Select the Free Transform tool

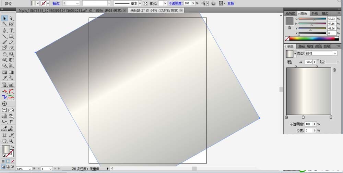[11, 60]
